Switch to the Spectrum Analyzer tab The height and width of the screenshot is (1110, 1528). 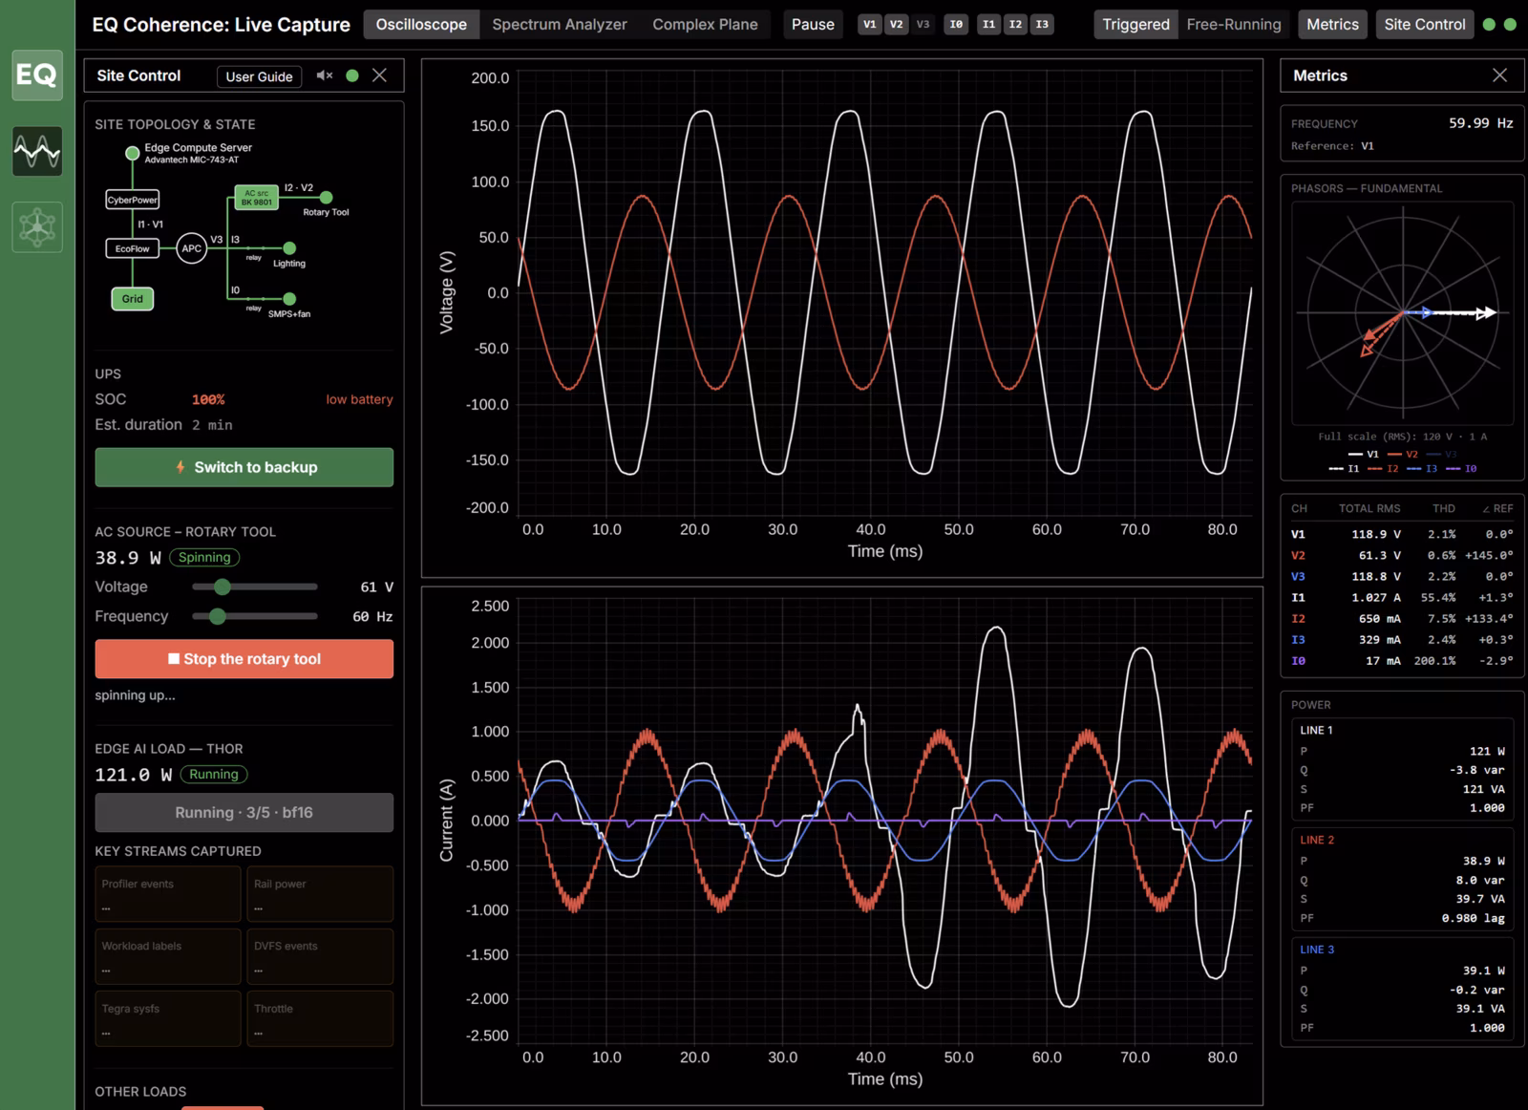point(560,25)
